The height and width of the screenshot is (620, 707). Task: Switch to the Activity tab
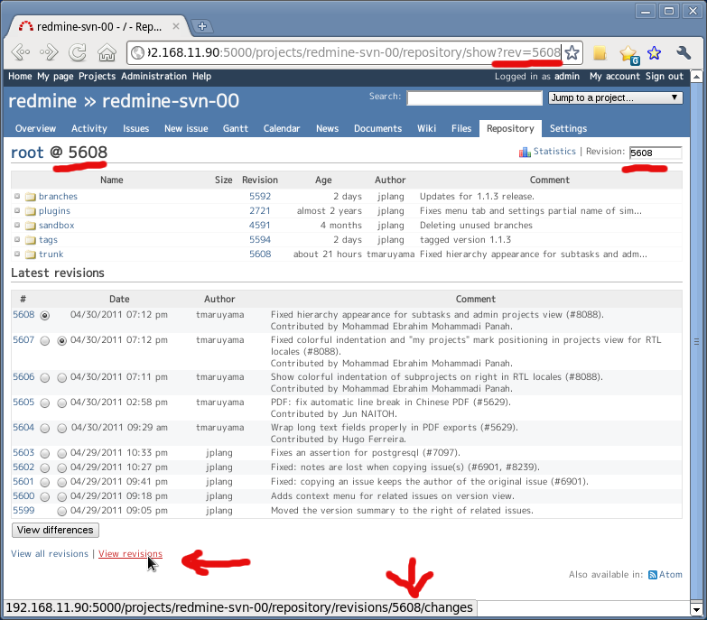click(x=89, y=128)
